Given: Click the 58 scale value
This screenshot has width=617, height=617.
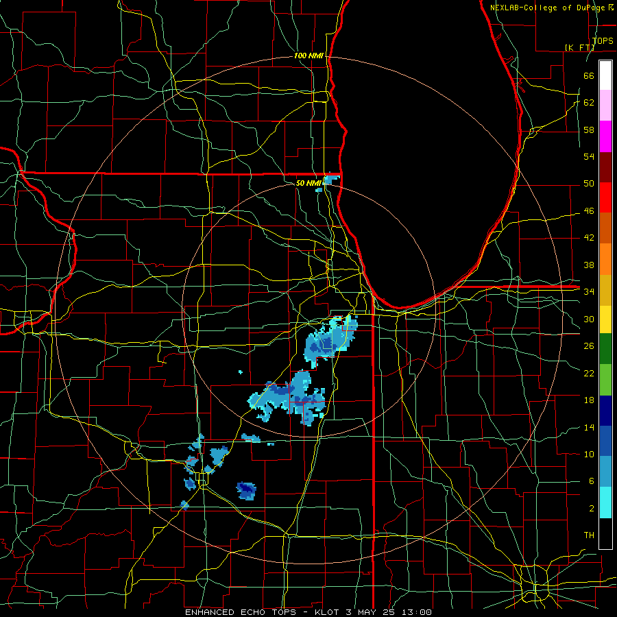Looking at the screenshot, I should point(589,130).
